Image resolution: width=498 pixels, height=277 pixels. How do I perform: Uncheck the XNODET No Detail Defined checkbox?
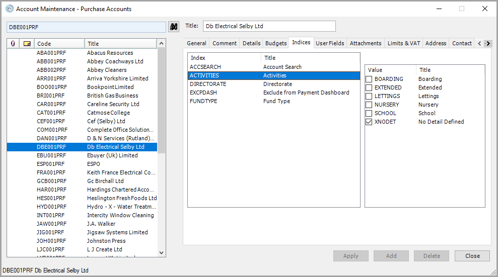(369, 122)
